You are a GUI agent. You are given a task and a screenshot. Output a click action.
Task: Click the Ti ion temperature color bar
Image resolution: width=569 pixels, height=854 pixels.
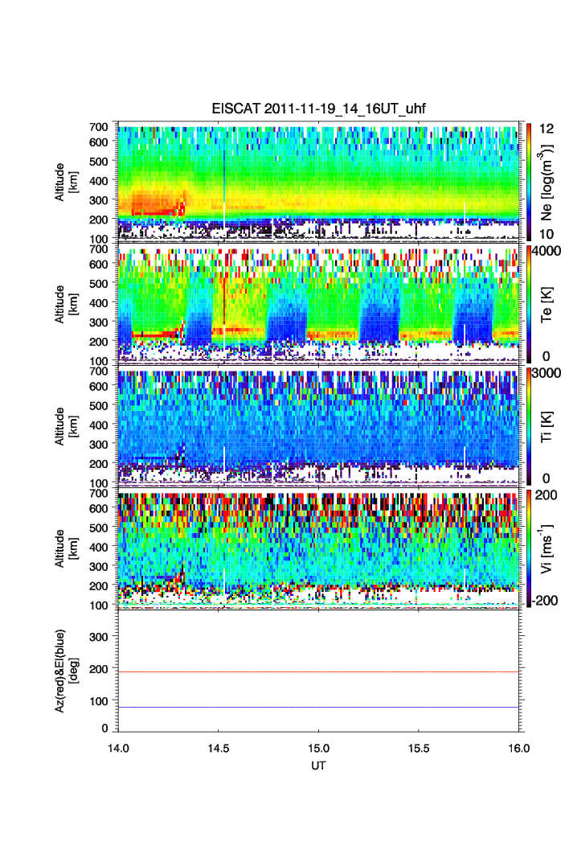coord(527,426)
